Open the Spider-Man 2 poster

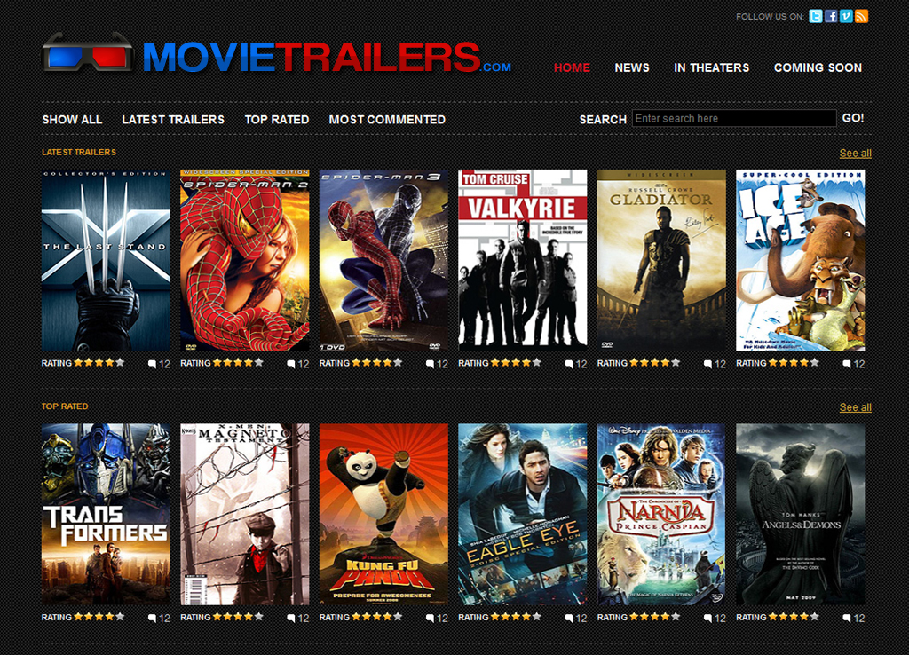pos(245,260)
